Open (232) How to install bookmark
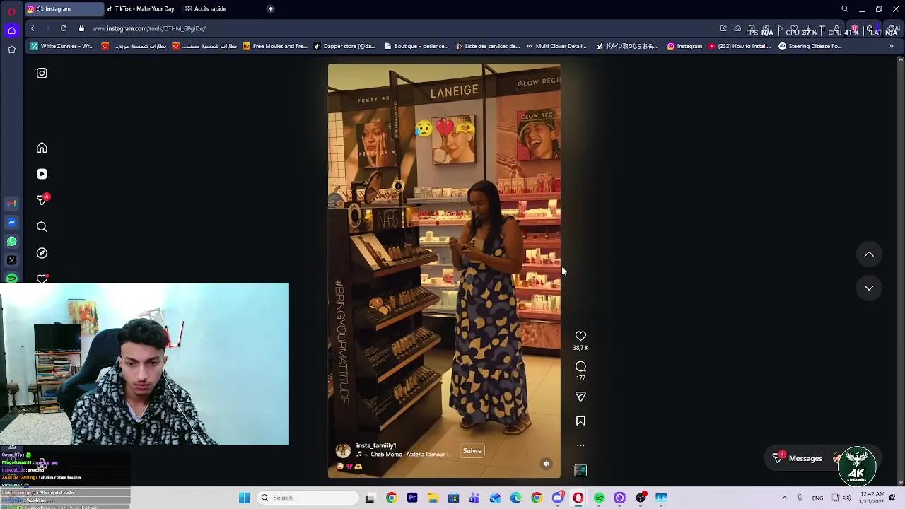905x509 pixels. pos(740,47)
